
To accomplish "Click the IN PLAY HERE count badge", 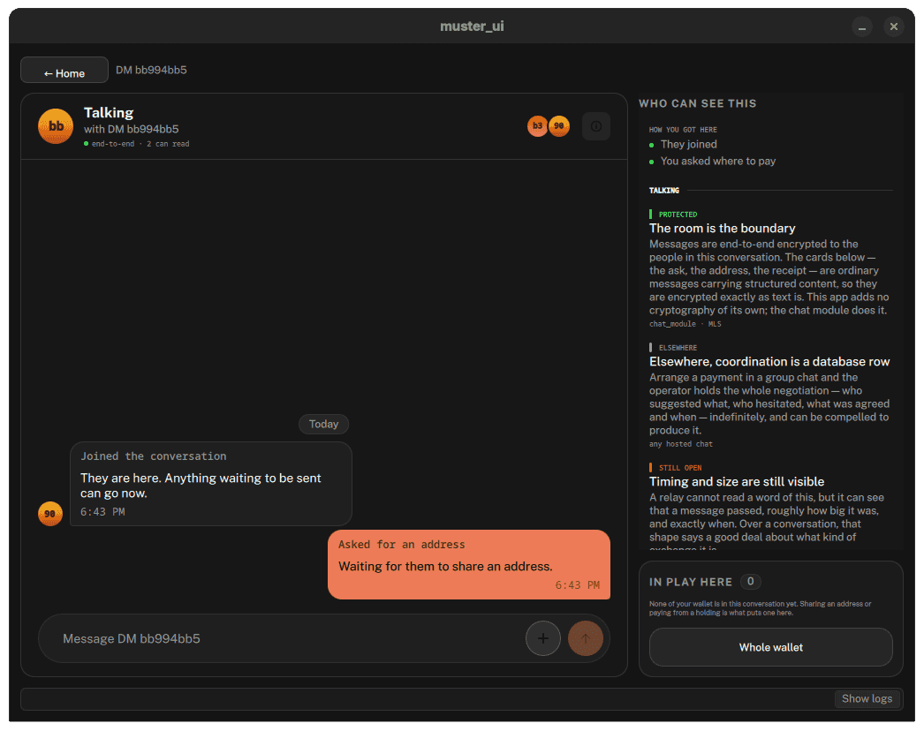I will [x=750, y=582].
